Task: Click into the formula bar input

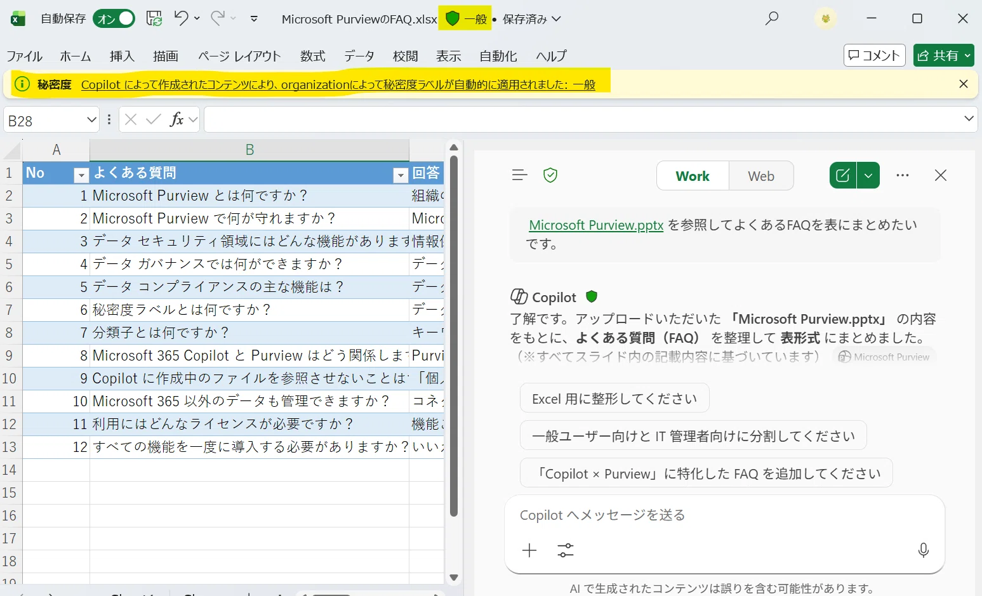Action: [x=583, y=119]
